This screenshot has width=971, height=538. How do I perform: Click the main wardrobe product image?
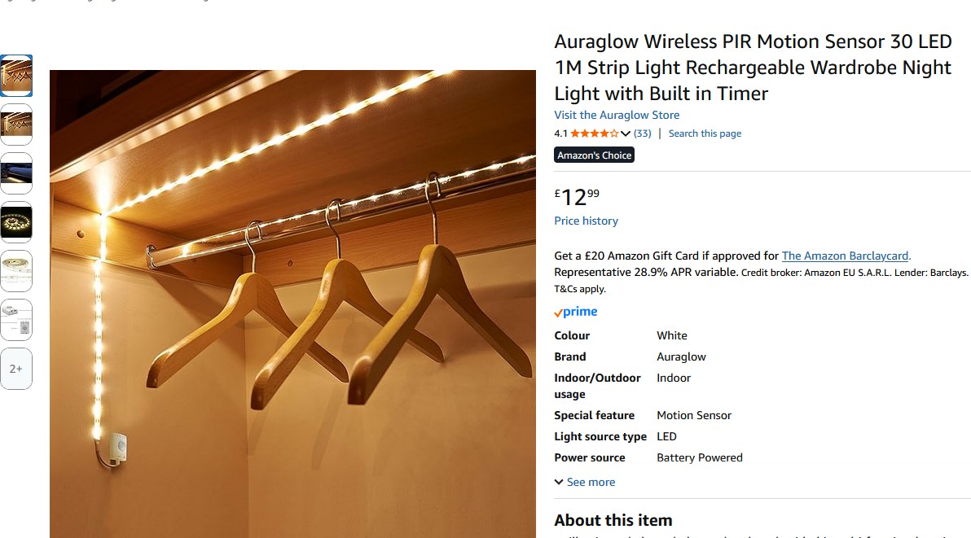[292, 304]
